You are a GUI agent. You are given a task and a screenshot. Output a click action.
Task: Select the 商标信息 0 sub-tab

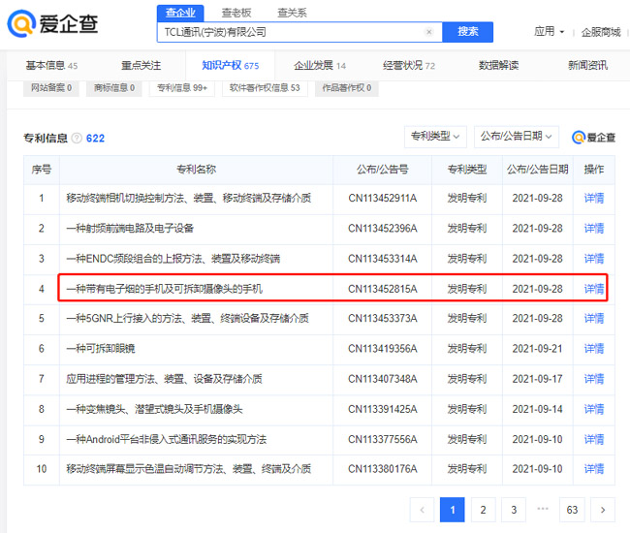click(x=114, y=88)
